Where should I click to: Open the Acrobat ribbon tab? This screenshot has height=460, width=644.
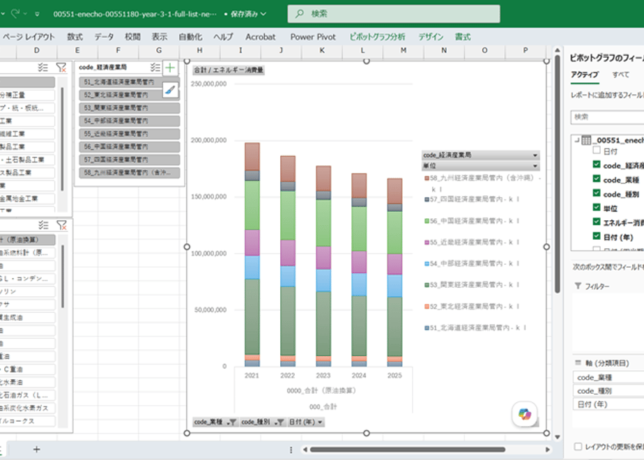point(261,37)
